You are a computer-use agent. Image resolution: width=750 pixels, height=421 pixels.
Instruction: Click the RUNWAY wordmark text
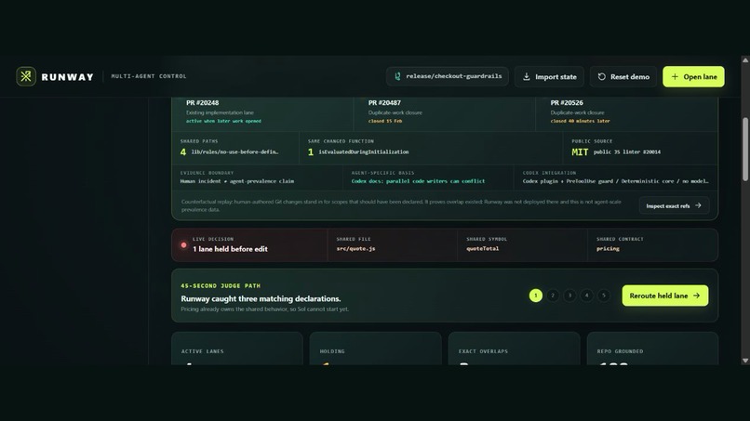[67, 77]
